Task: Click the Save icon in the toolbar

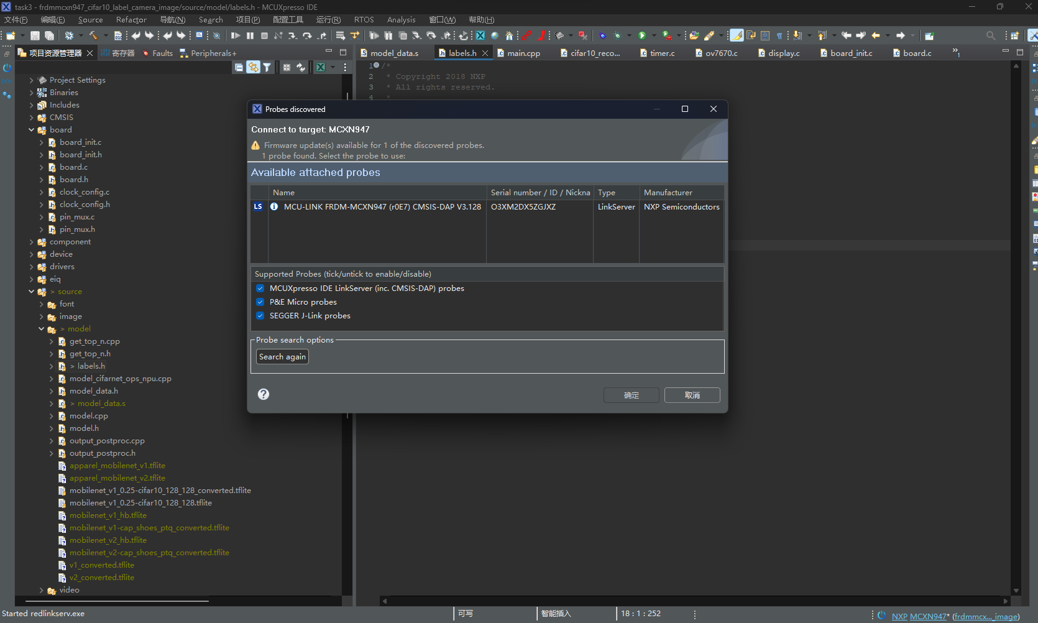Action: (35, 36)
